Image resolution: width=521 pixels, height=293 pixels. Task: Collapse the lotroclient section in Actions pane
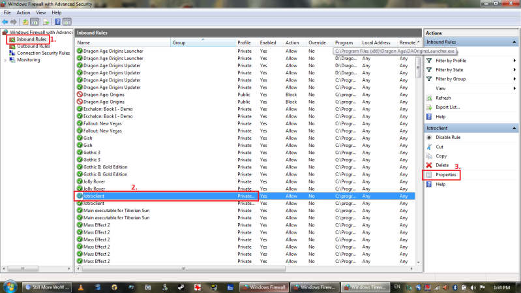[514, 128]
